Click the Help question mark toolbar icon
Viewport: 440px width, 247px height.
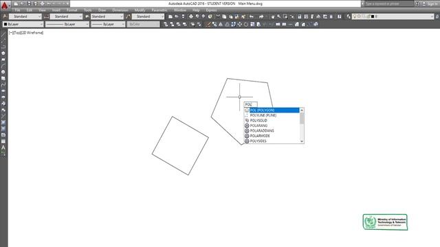pos(339,16)
